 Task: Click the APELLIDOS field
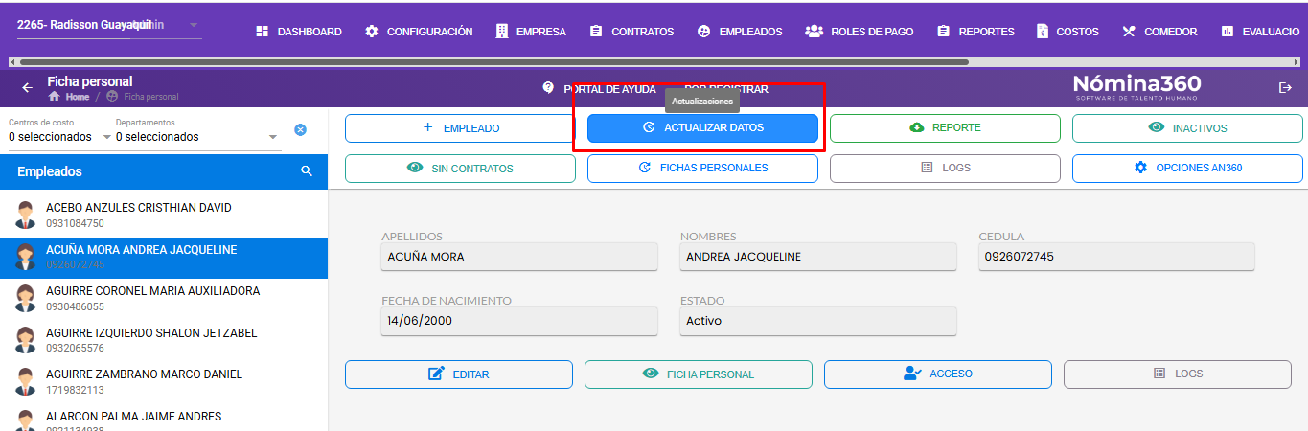coord(519,257)
